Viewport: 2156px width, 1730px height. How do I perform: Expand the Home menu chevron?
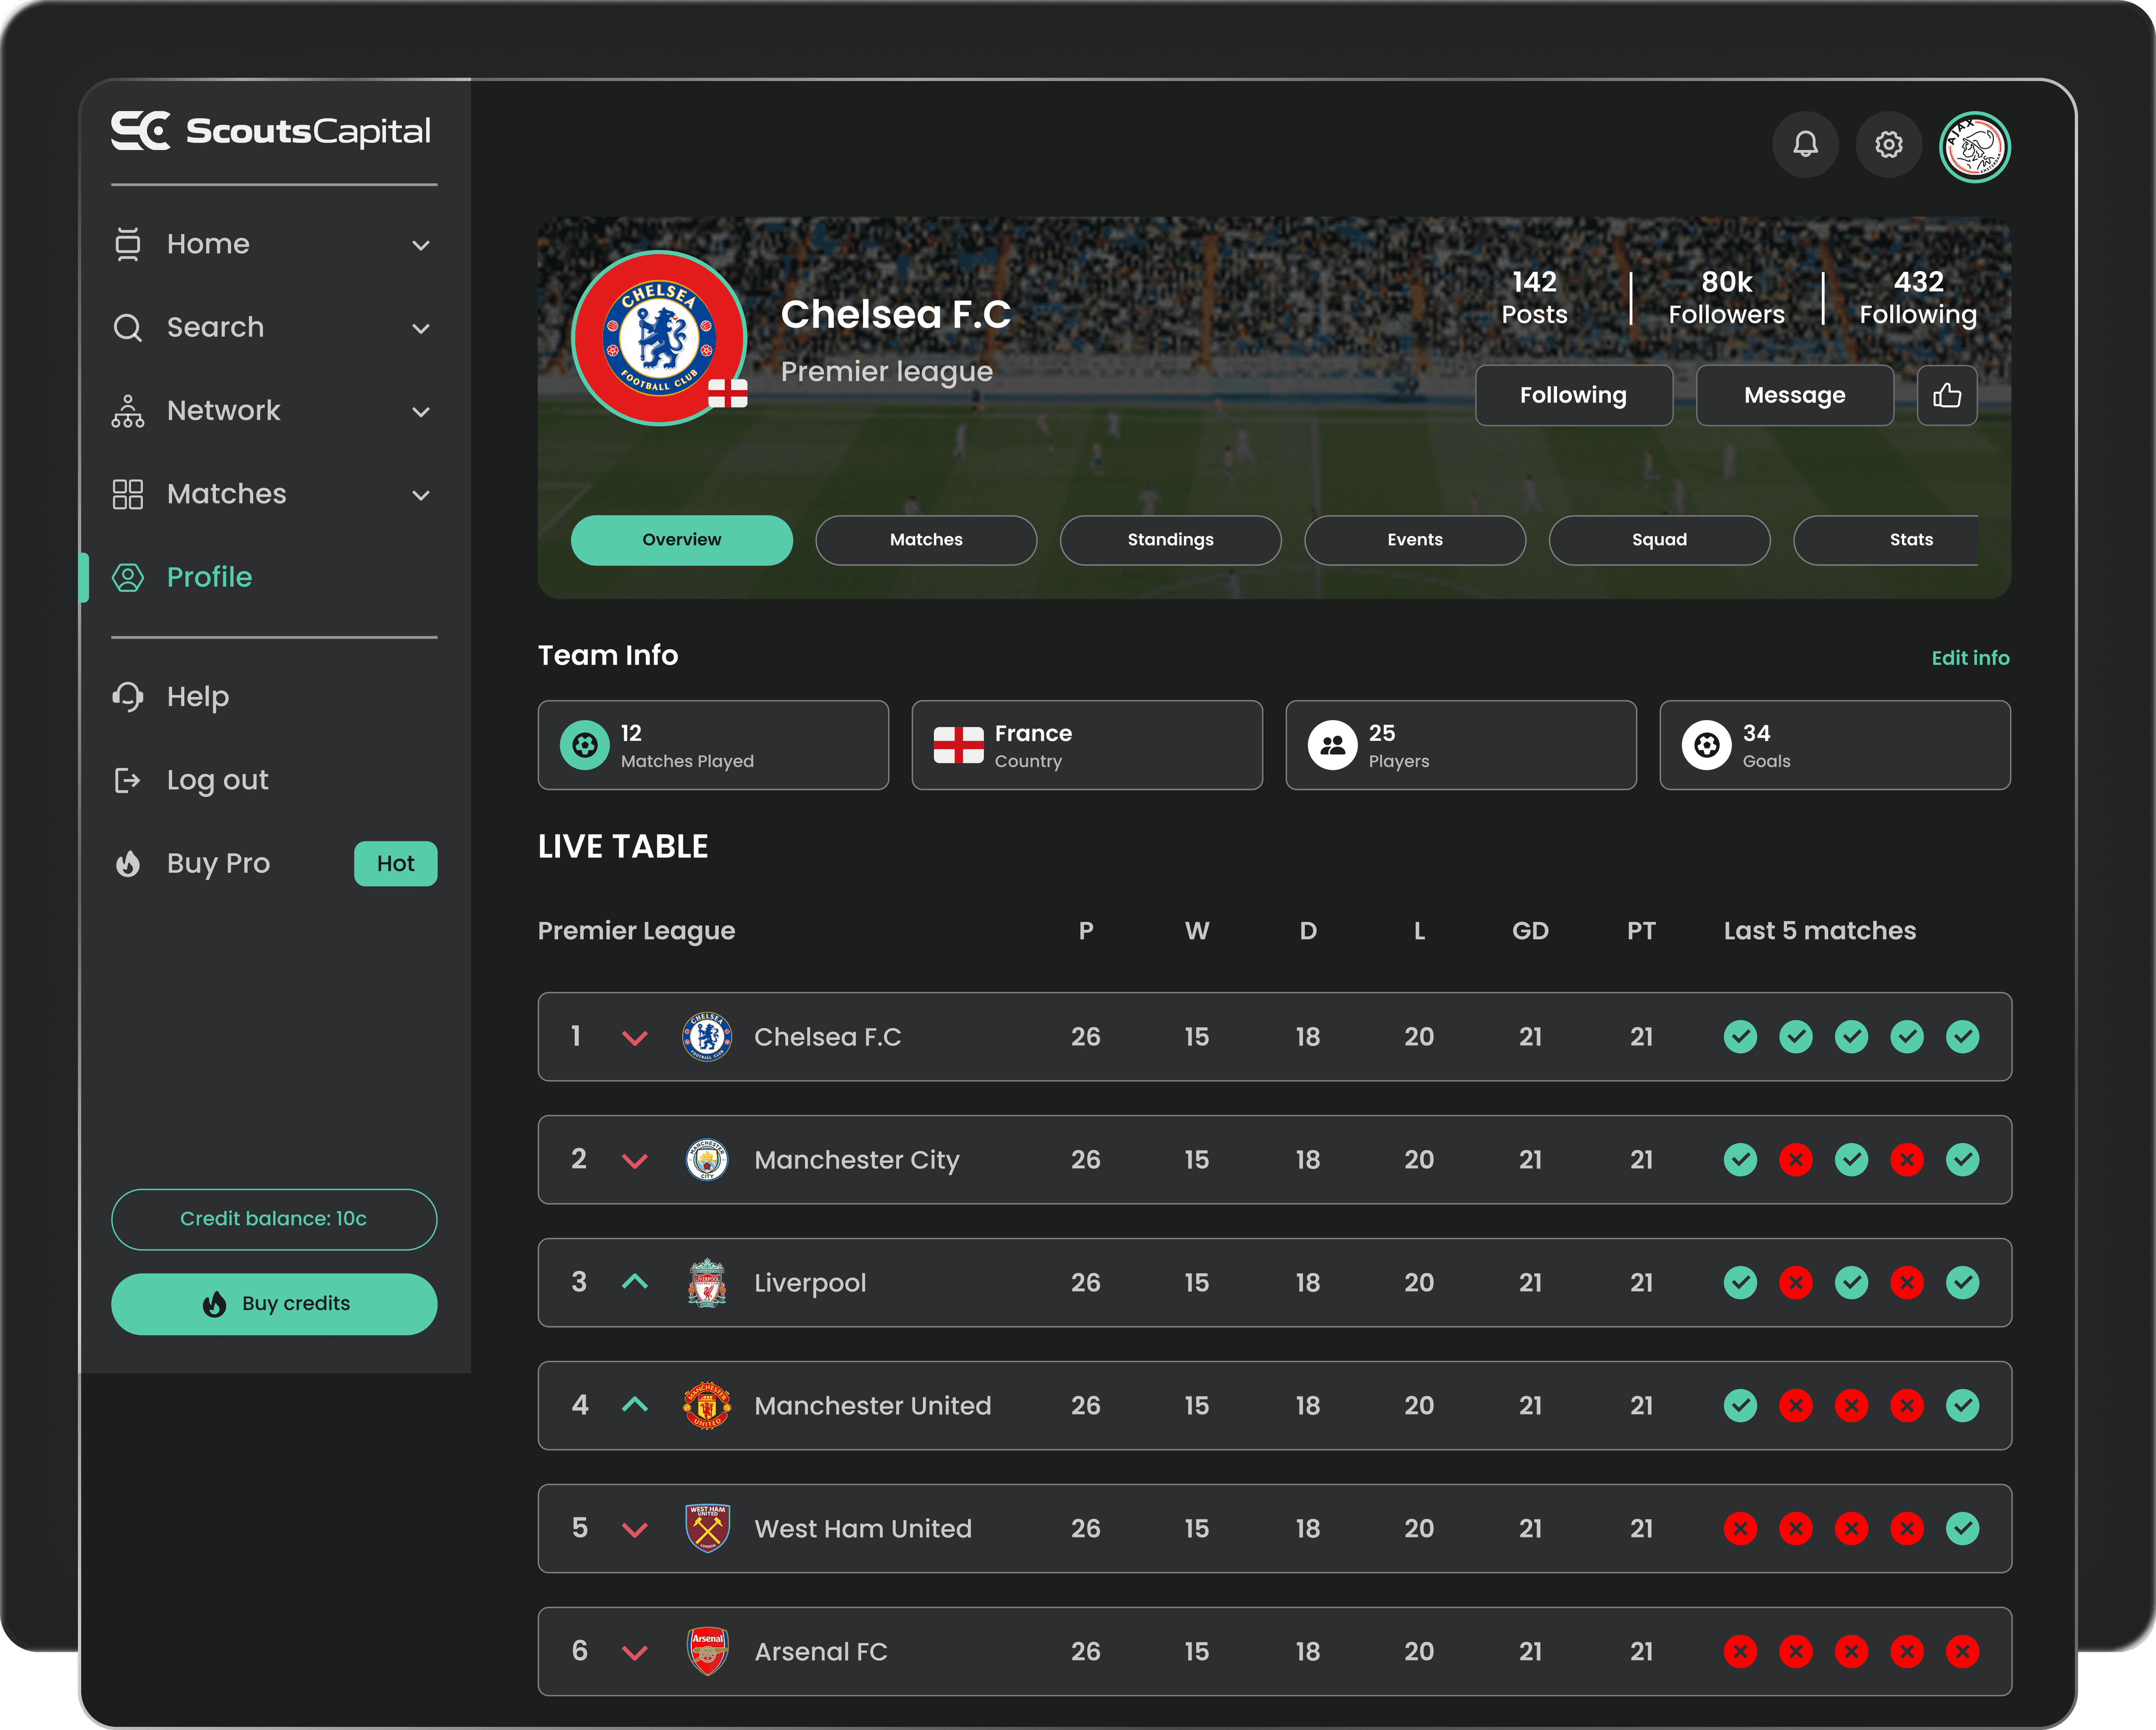click(421, 245)
